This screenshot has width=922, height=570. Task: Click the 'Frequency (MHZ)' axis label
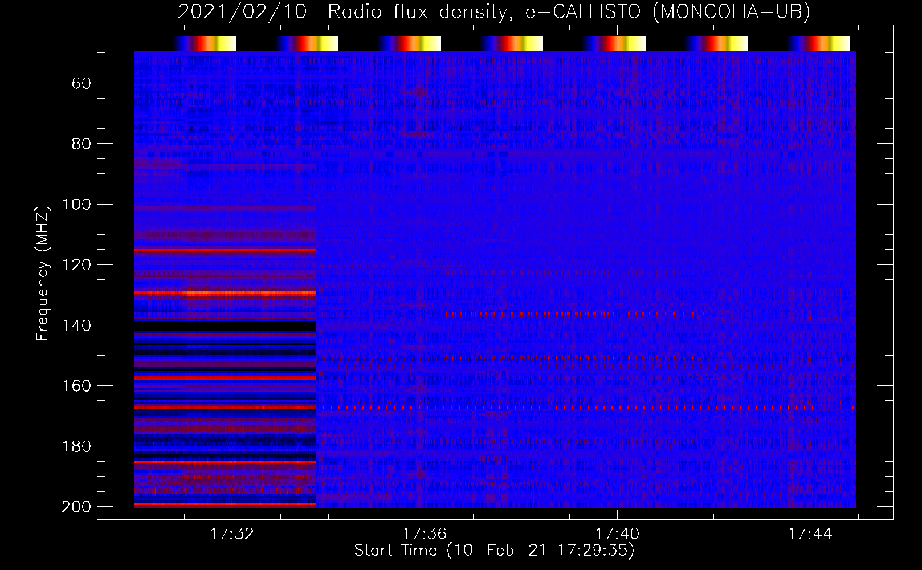click(x=43, y=273)
